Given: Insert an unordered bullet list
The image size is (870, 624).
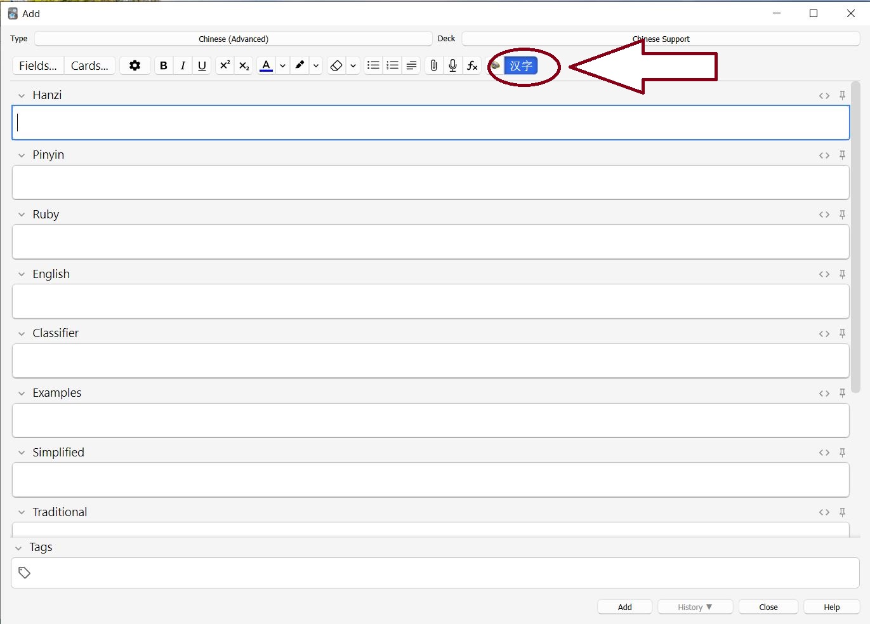Looking at the screenshot, I should click(373, 65).
